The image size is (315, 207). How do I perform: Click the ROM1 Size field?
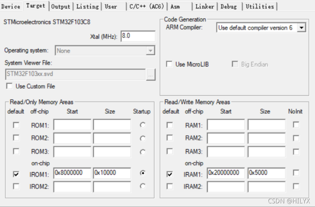tap(112, 125)
